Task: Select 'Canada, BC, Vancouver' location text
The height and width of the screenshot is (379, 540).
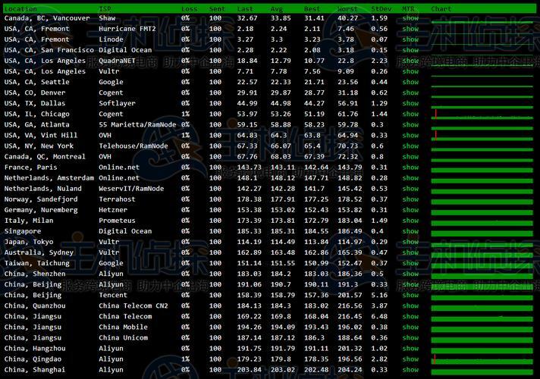Action: (x=47, y=18)
